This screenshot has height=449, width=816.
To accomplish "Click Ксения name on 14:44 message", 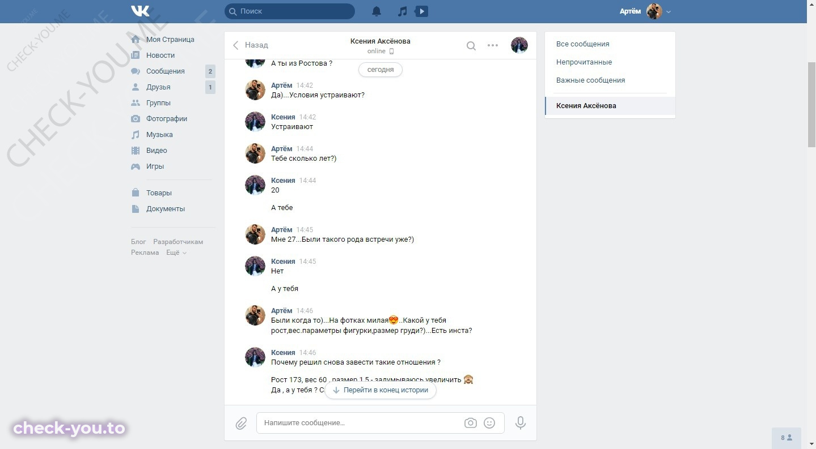I will point(283,181).
